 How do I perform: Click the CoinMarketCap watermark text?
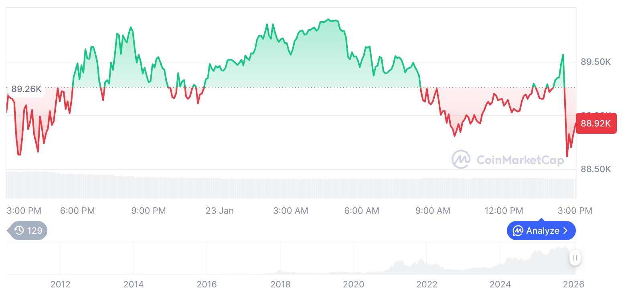point(520,160)
